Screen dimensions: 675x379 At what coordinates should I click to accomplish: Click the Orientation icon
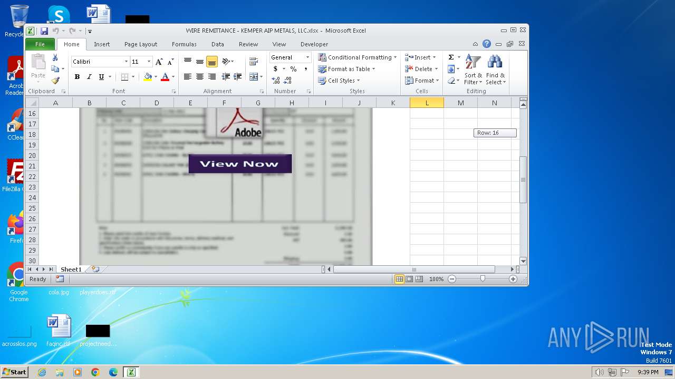click(226, 62)
